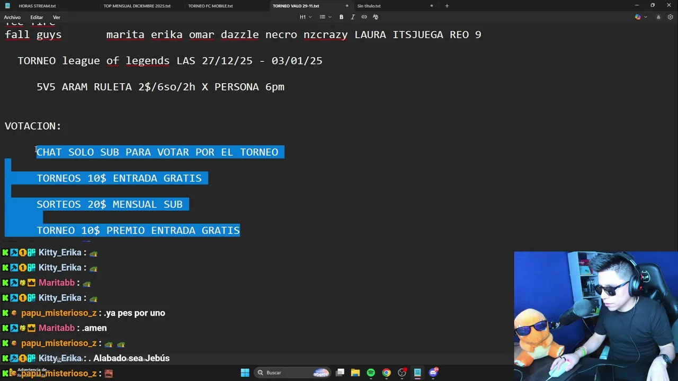This screenshot has width=678, height=381.
Task: Clear text formatting
Action: click(376, 17)
